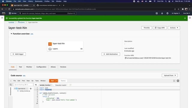Open the Chrome profile avatar
Screen dimensions: 192x108
(186, 9)
